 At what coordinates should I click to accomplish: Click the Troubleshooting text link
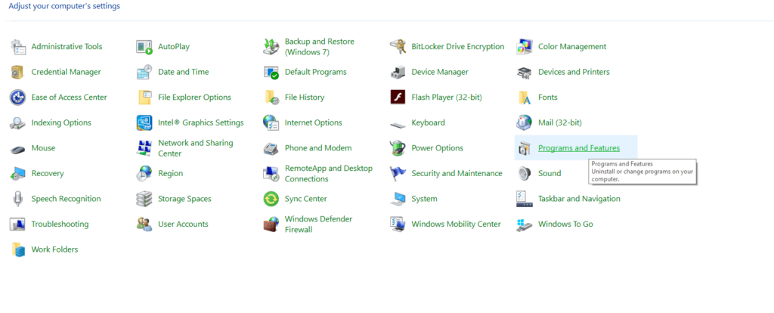point(60,224)
